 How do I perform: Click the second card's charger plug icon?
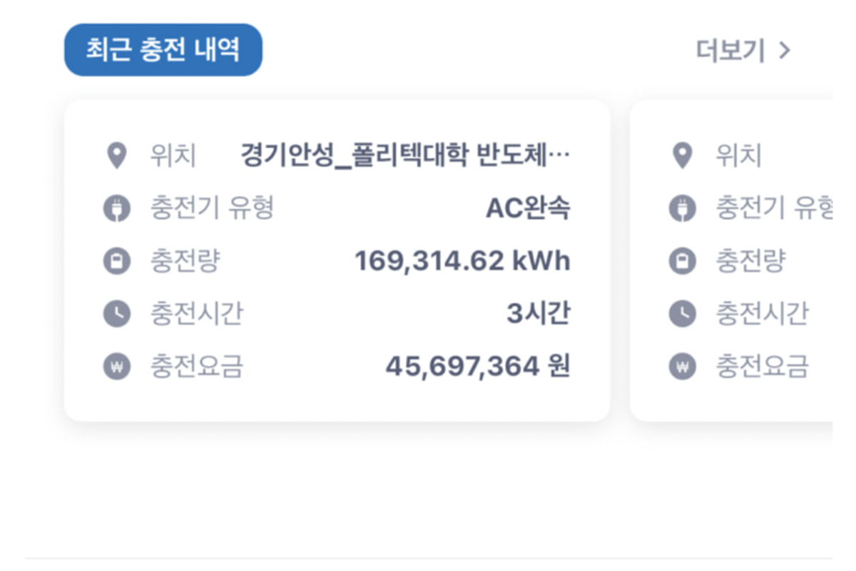click(x=681, y=208)
